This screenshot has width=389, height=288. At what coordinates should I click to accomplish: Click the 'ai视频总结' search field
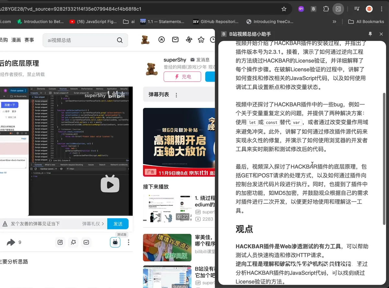[x=79, y=40]
